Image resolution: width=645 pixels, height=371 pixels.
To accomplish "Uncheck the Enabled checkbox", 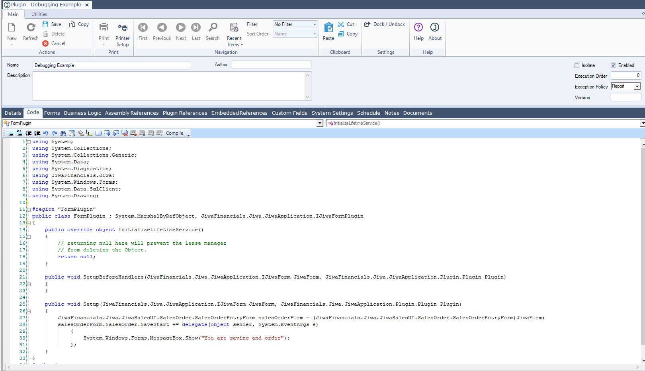I will click(613, 65).
